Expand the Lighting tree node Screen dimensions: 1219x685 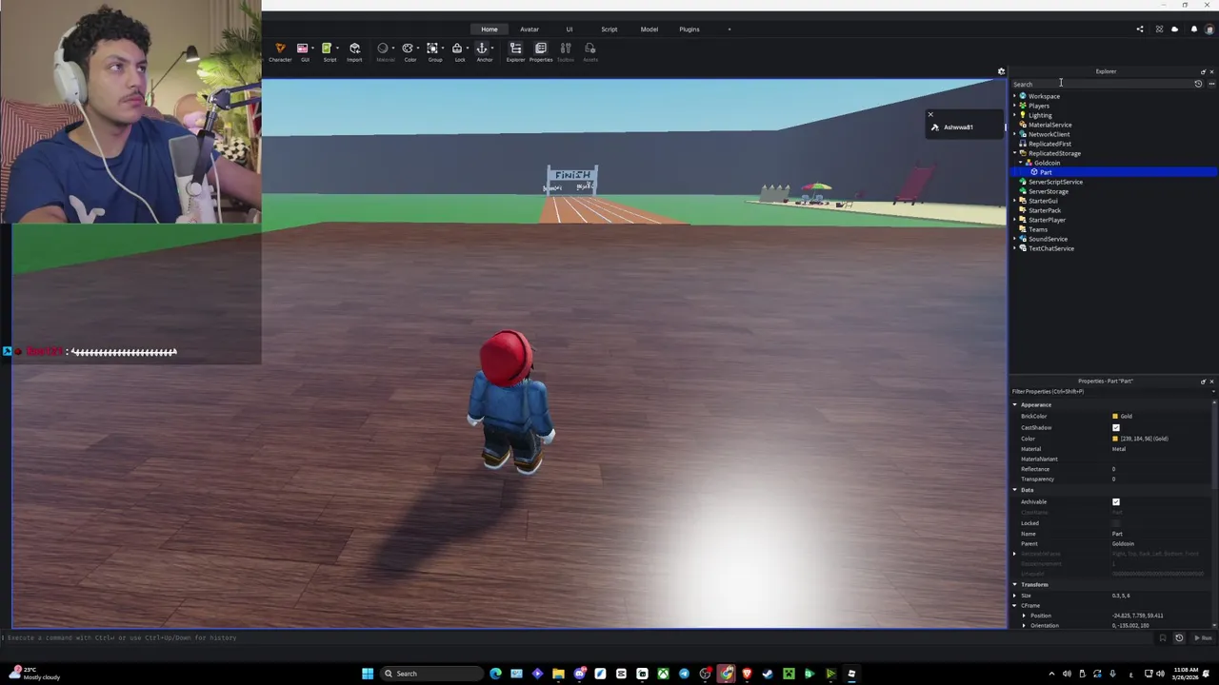coord(1014,115)
